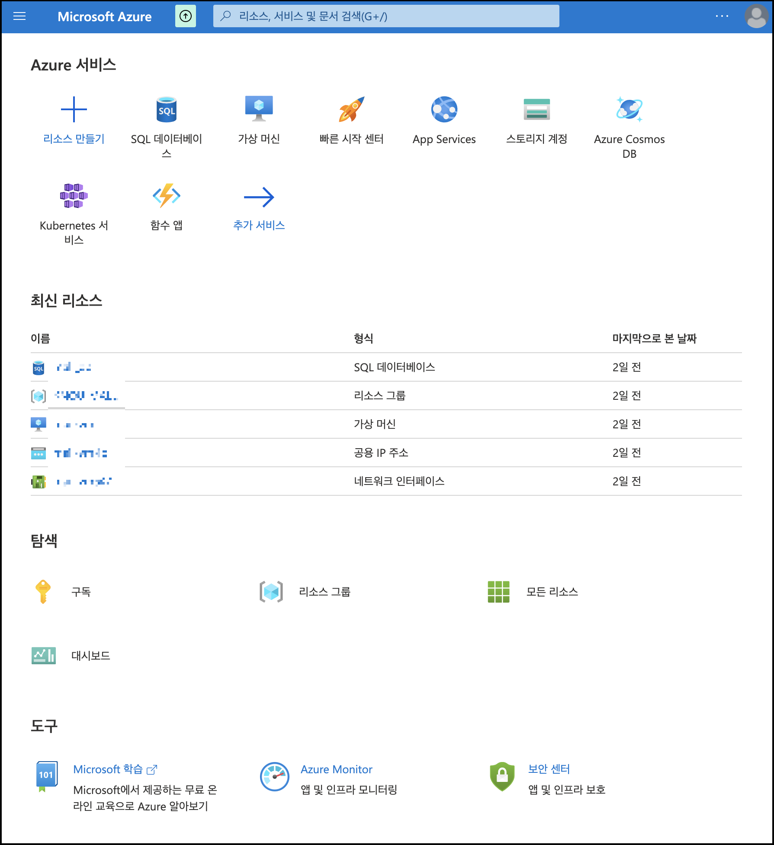Click the '네트워크 인터페이스' type cell
The height and width of the screenshot is (845, 774).
point(399,481)
